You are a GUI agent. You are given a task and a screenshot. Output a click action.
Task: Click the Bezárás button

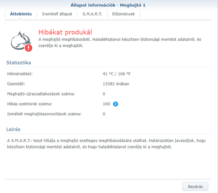click(x=195, y=186)
